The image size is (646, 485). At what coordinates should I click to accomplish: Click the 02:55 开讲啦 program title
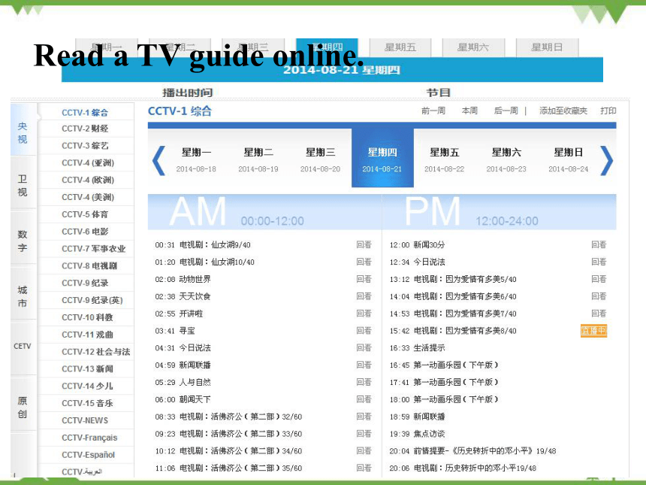[x=191, y=314]
